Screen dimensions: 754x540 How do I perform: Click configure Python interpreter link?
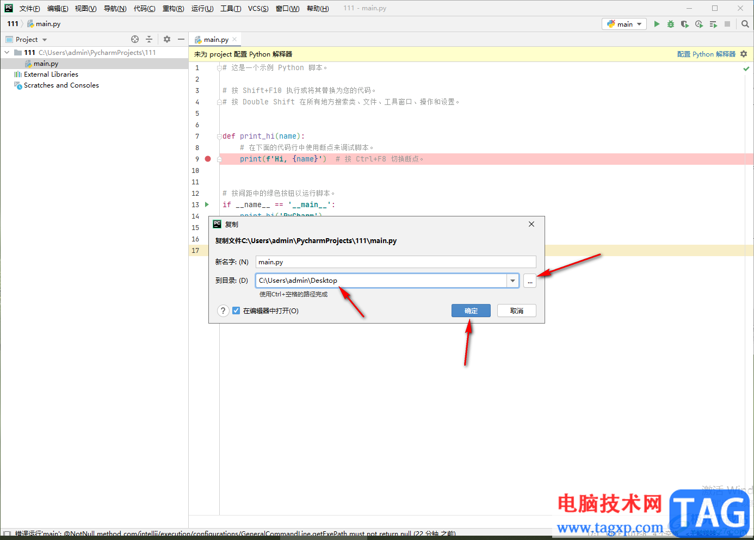pyautogui.click(x=706, y=54)
